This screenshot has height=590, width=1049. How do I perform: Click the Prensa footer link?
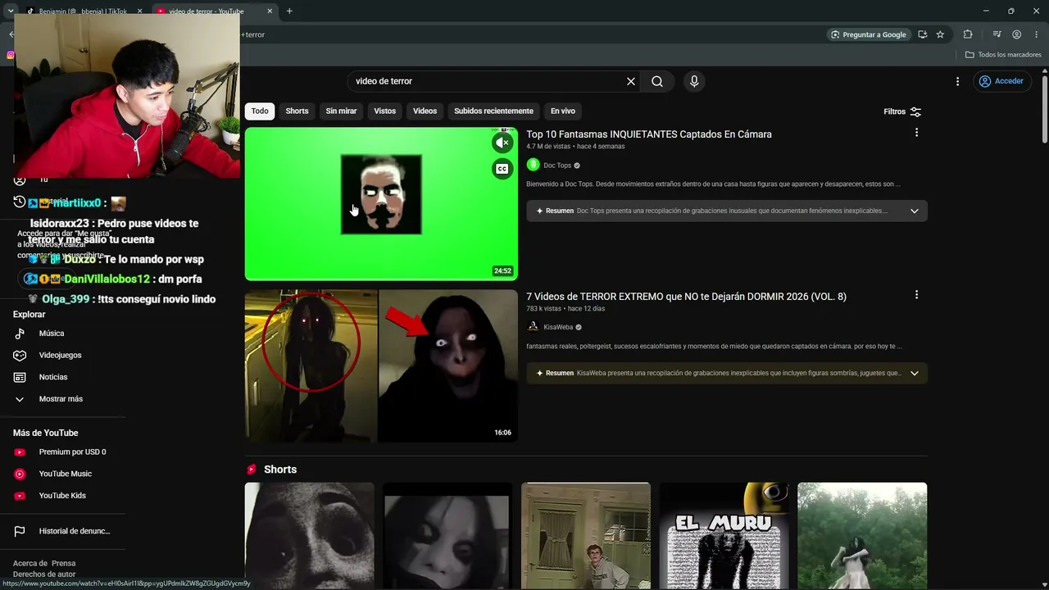point(64,563)
